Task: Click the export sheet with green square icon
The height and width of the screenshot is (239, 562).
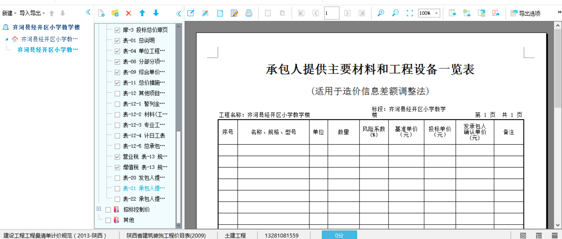Action: coord(481,13)
